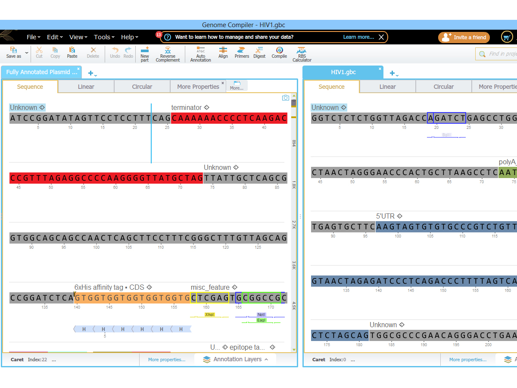Create a New part
This screenshot has width=517, height=388.
(145, 54)
